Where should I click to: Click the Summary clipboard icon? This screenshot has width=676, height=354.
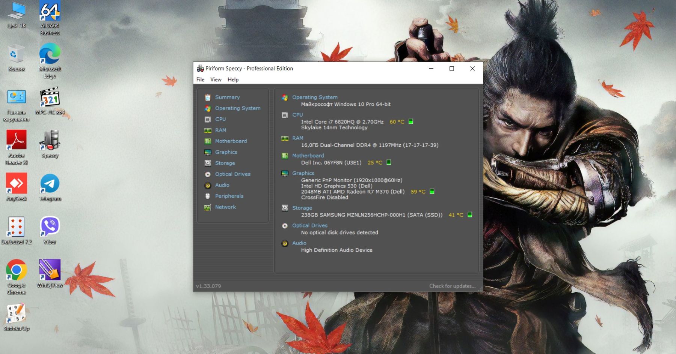208,97
